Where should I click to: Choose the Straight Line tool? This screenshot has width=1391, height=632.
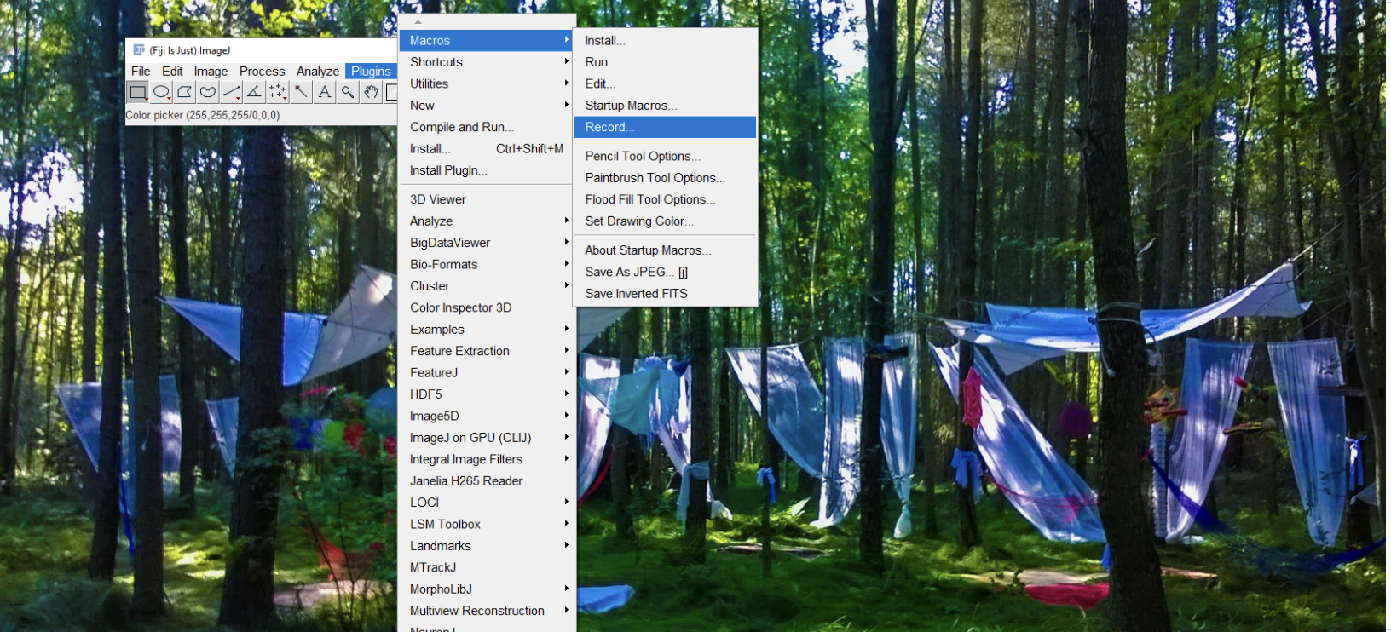(231, 92)
